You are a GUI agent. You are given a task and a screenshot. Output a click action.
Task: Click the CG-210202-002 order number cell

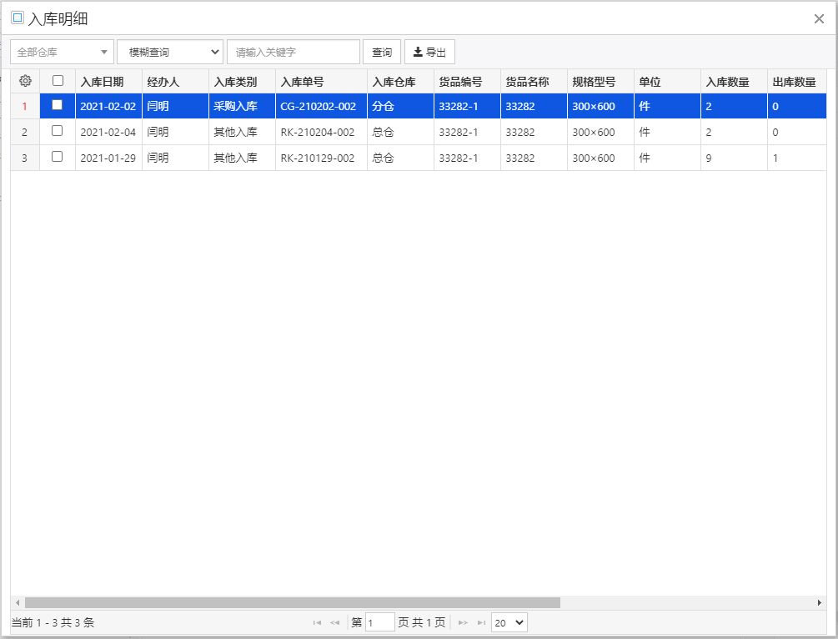pyautogui.click(x=321, y=107)
